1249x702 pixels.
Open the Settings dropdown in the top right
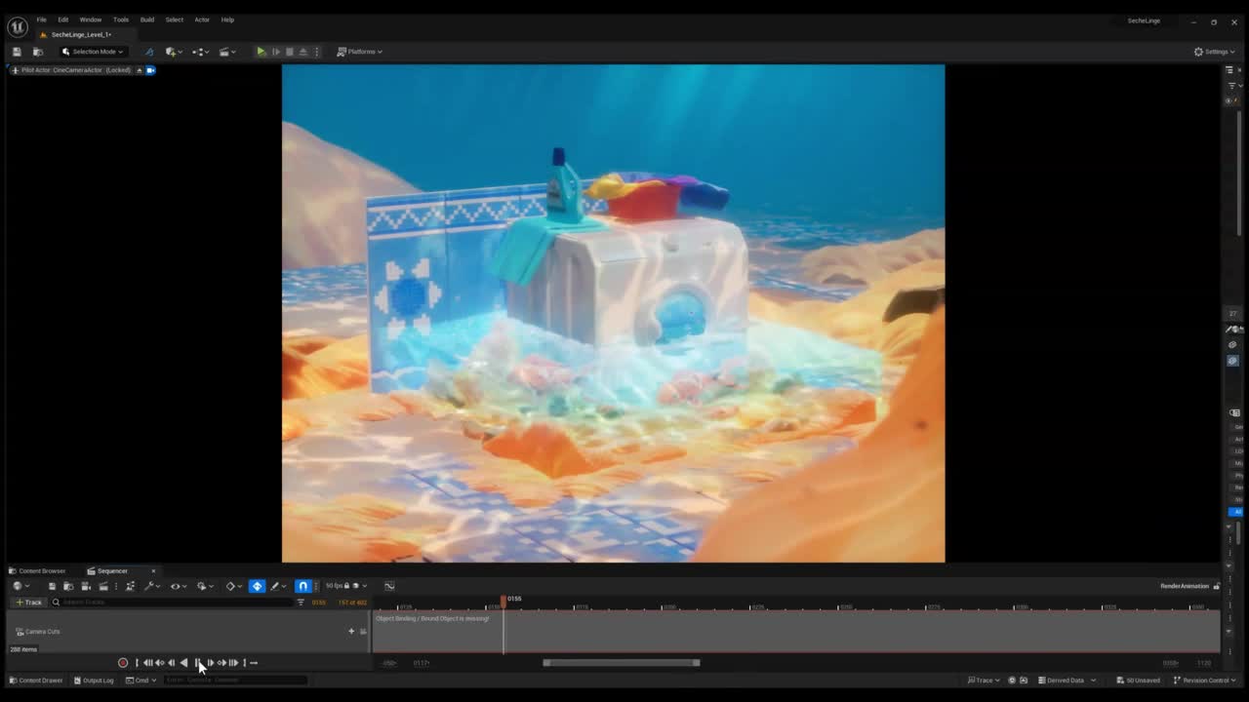pyautogui.click(x=1215, y=52)
